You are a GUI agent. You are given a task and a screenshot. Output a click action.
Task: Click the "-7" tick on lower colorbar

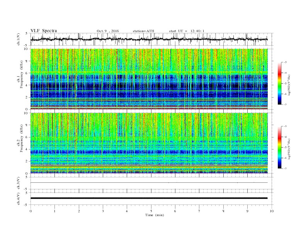point(285,168)
